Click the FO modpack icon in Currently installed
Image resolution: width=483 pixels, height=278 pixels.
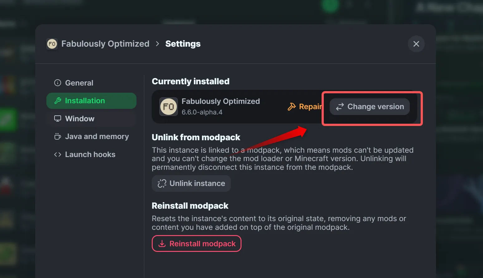[x=169, y=107]
